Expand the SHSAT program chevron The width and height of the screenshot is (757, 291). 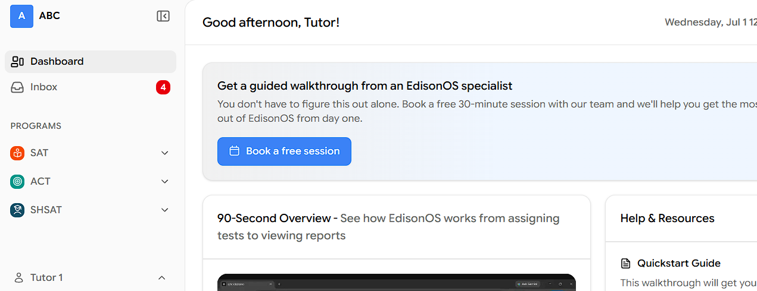165,210
